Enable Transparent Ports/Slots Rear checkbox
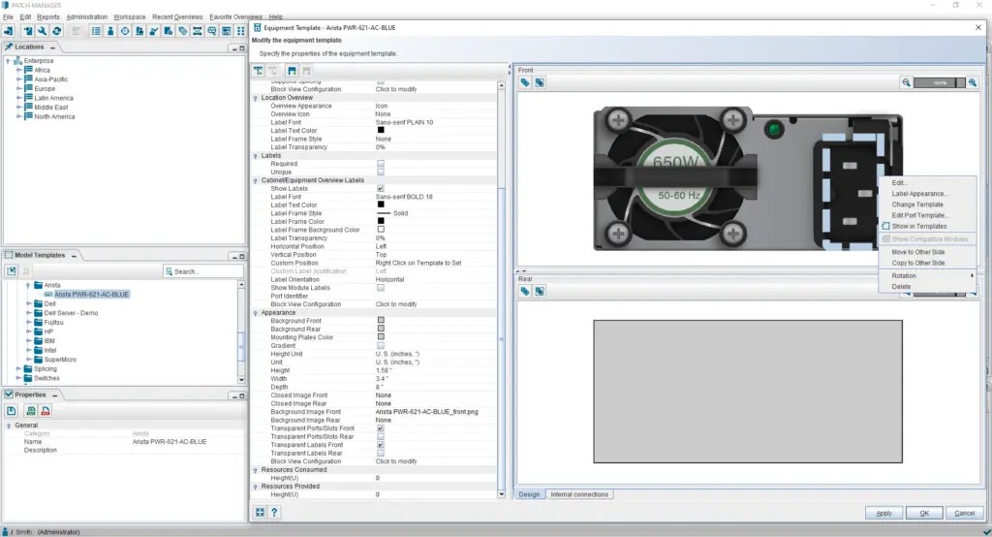The image size is (992, 537). (381, 436)
